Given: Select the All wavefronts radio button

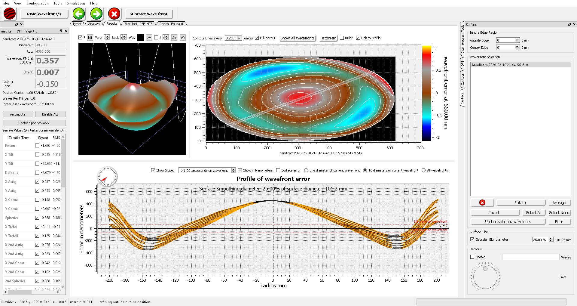Looking at the screenshot, I should coord(424,170).
